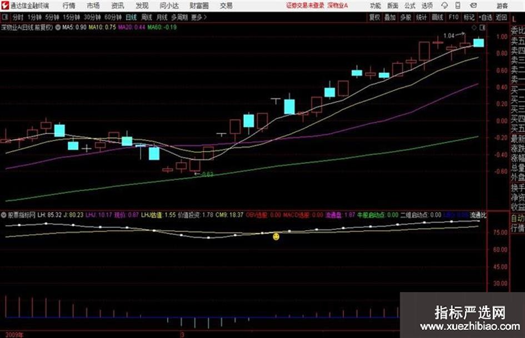Viewport: 525px width, 338px height.
Task: Click the 深物业A stock name in title bar
Action: tap(338, 6)
